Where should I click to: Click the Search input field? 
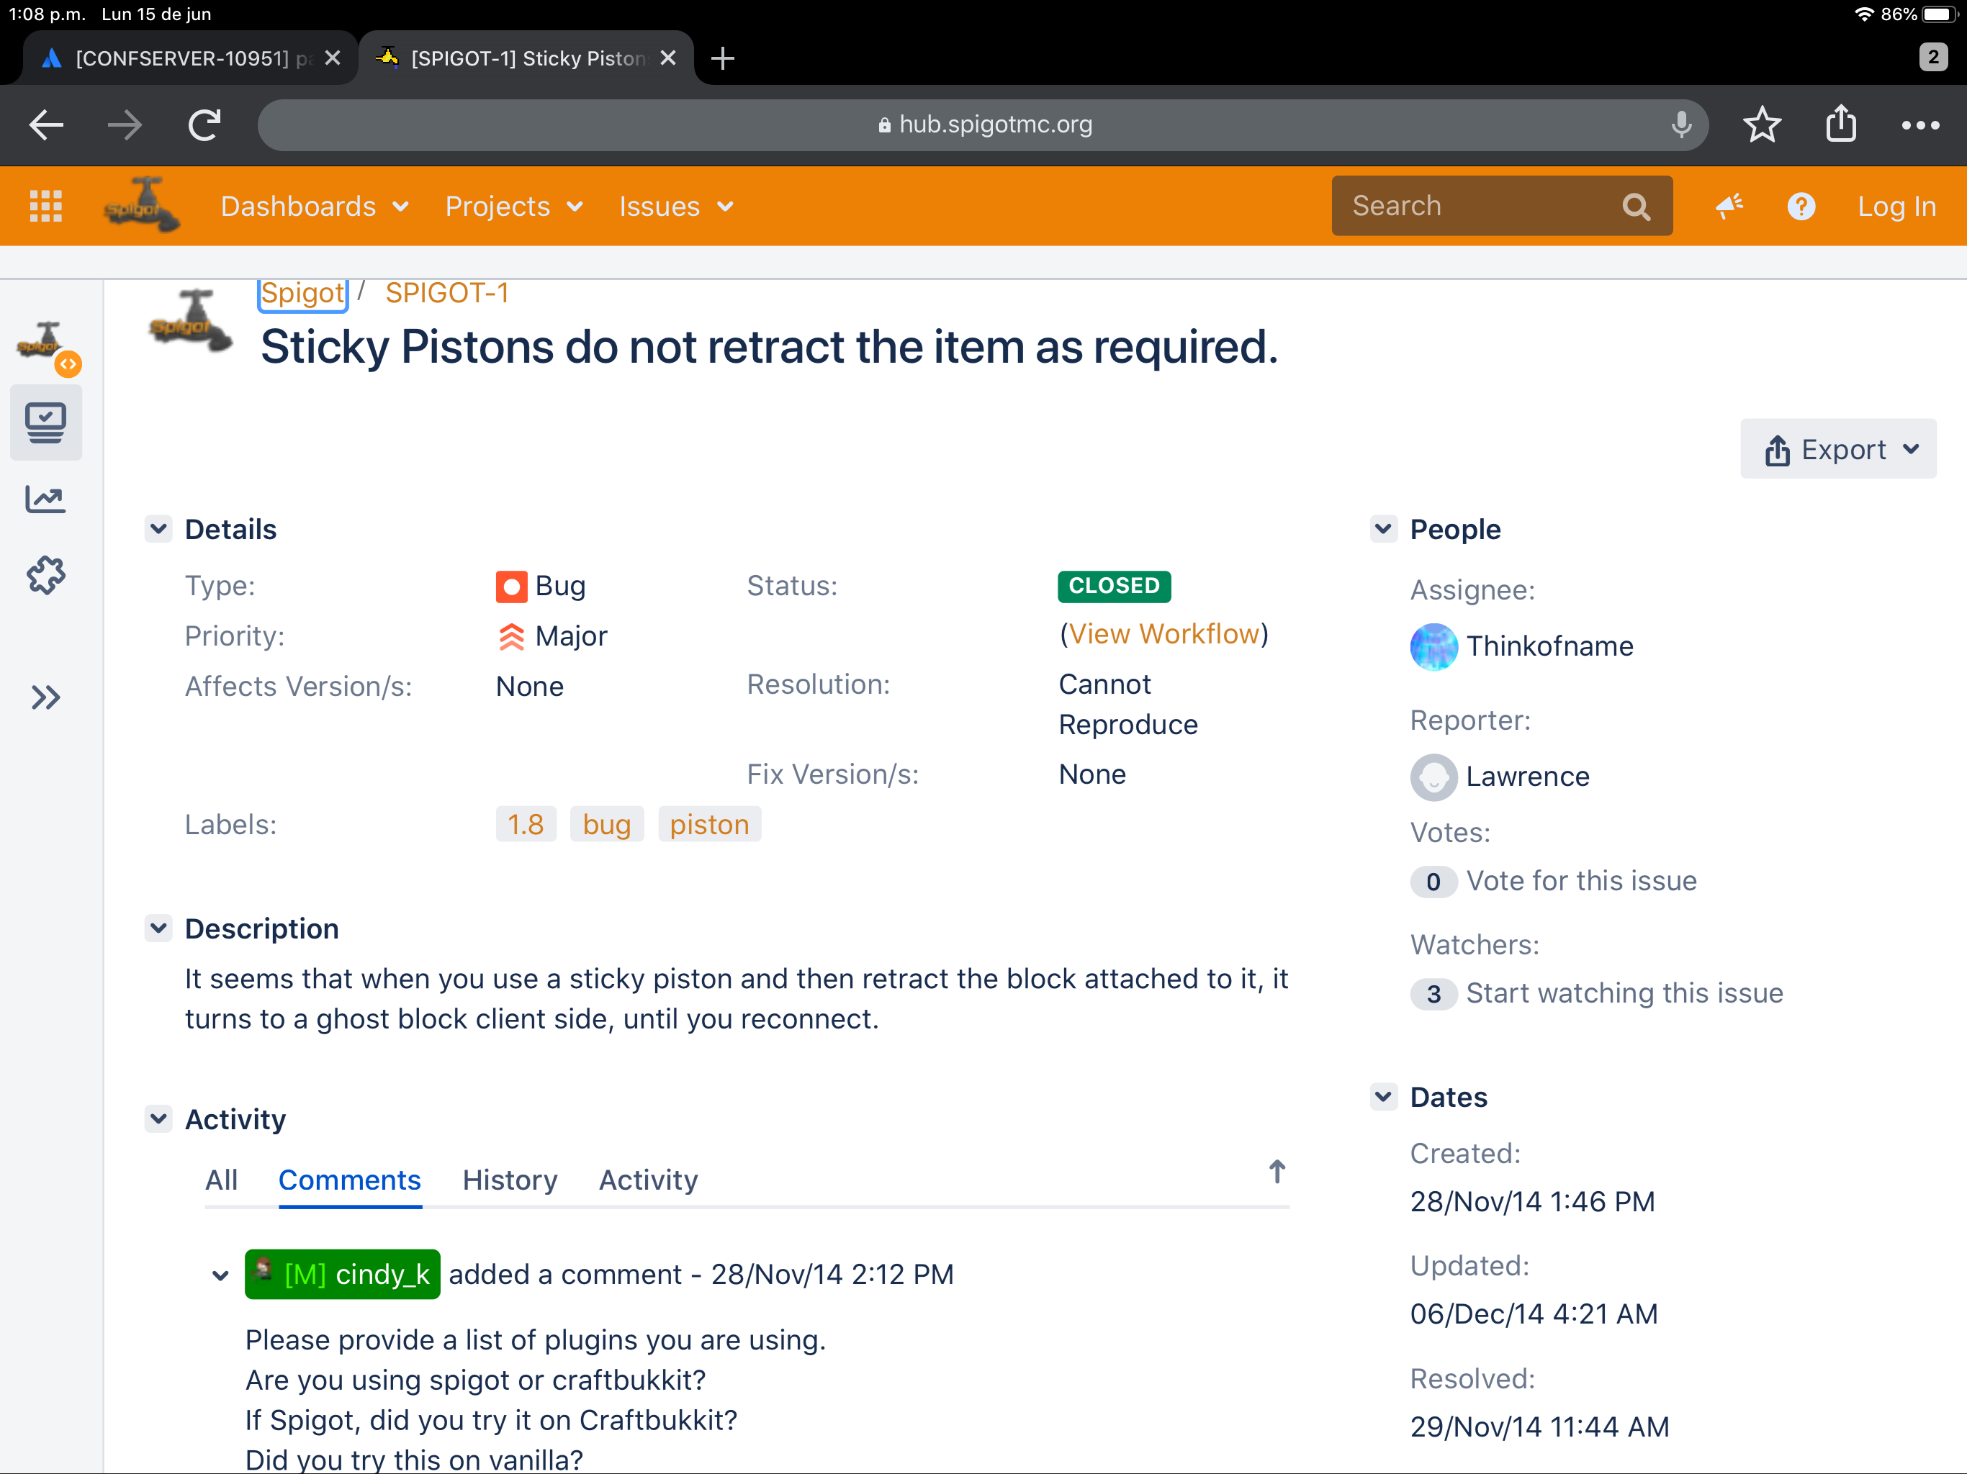[1480, 207]
